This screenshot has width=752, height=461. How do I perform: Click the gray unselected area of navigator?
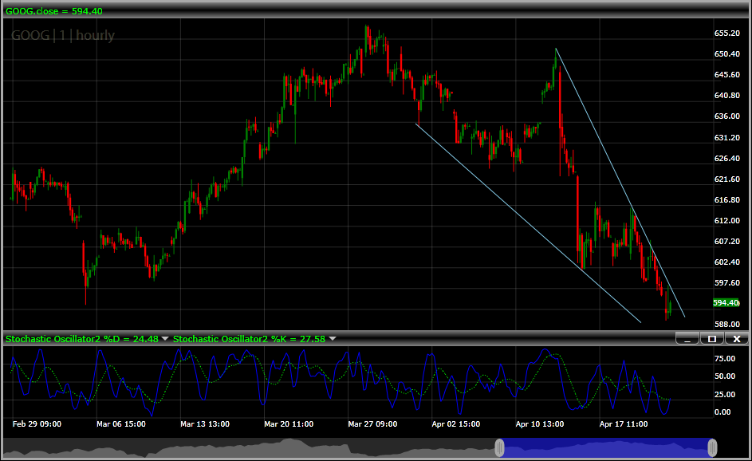(239, 449)
